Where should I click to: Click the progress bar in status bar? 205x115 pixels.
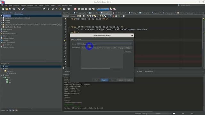click(x=158, y=114)
